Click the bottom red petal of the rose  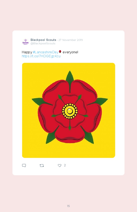(x=70, y=135)
